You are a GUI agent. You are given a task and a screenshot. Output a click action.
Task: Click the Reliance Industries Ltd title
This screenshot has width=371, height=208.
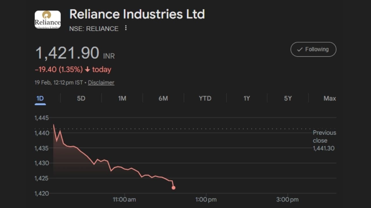pyautogui.click(x=137, y=14)
